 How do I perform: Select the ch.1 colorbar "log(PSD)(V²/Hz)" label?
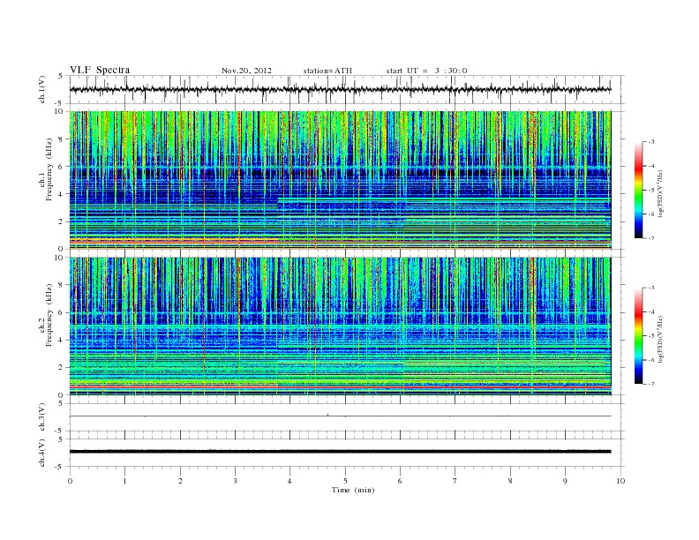pyautogui.click(x=660, y=194)
